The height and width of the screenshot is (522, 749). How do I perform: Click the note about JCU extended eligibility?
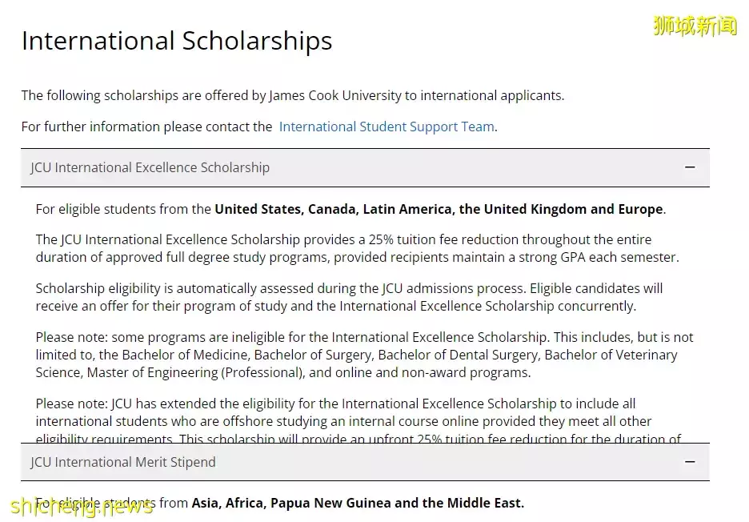tap(358, 420)
